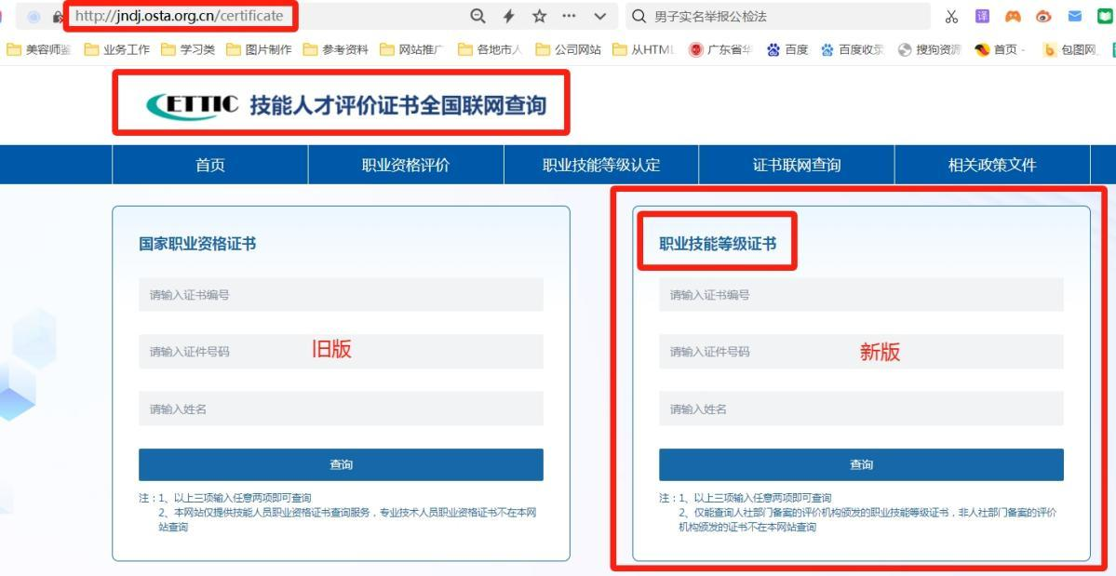Click 查询 button under 国家职业资格证书
This screenshot has height=576, width=1116.
341,464
